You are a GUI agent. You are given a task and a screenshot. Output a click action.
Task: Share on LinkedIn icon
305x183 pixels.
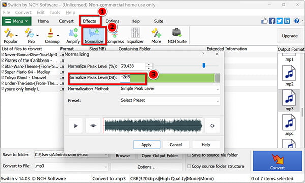coord(287,21)
